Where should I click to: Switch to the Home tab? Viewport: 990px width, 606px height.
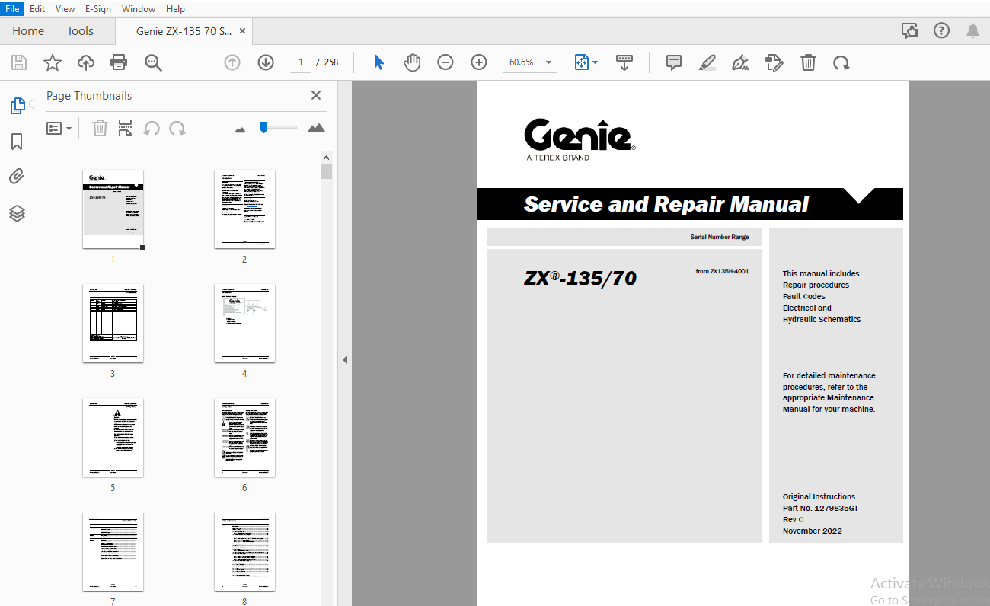[28, 31]
